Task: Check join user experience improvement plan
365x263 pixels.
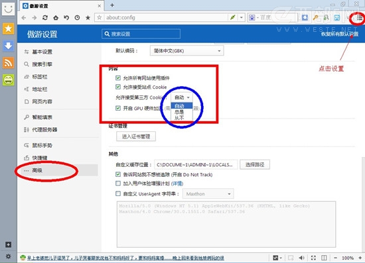Action: tap(118, 184)
